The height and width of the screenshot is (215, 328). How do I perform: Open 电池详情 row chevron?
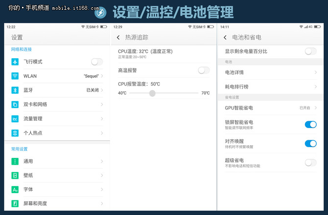click(x=315, y=72)
